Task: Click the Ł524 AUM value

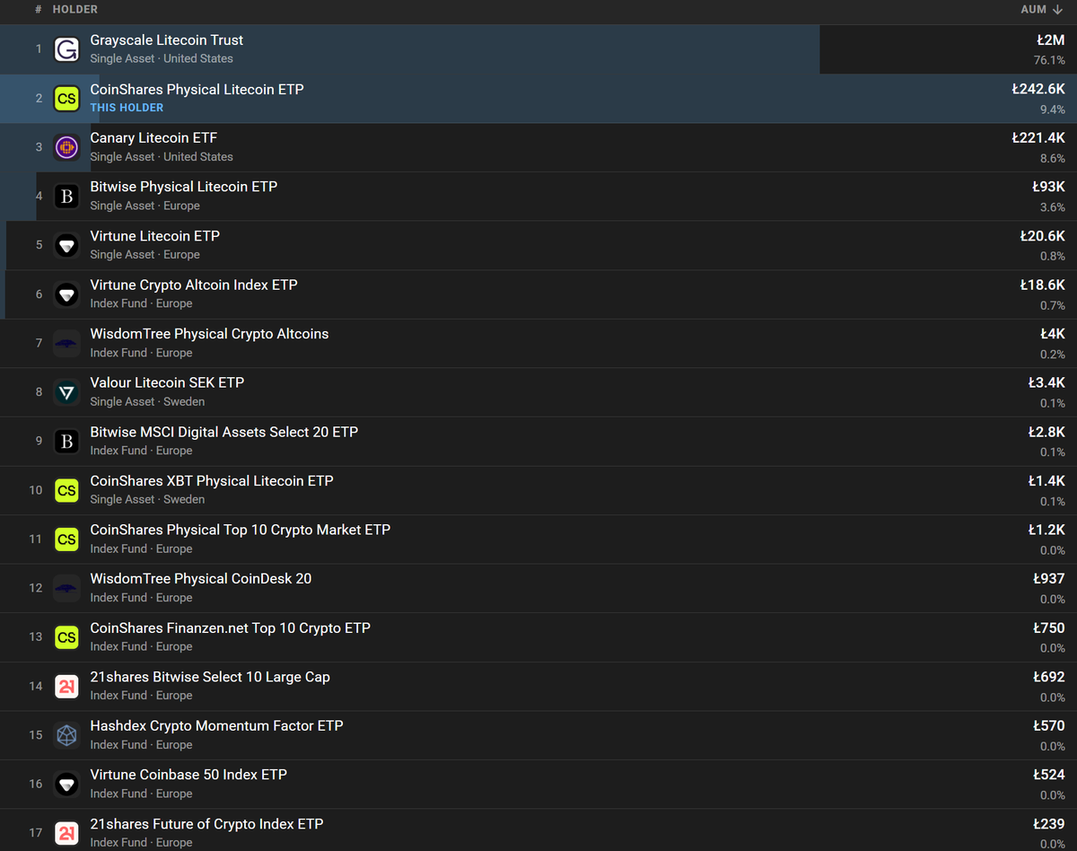Action: (x=1049, y=775)
